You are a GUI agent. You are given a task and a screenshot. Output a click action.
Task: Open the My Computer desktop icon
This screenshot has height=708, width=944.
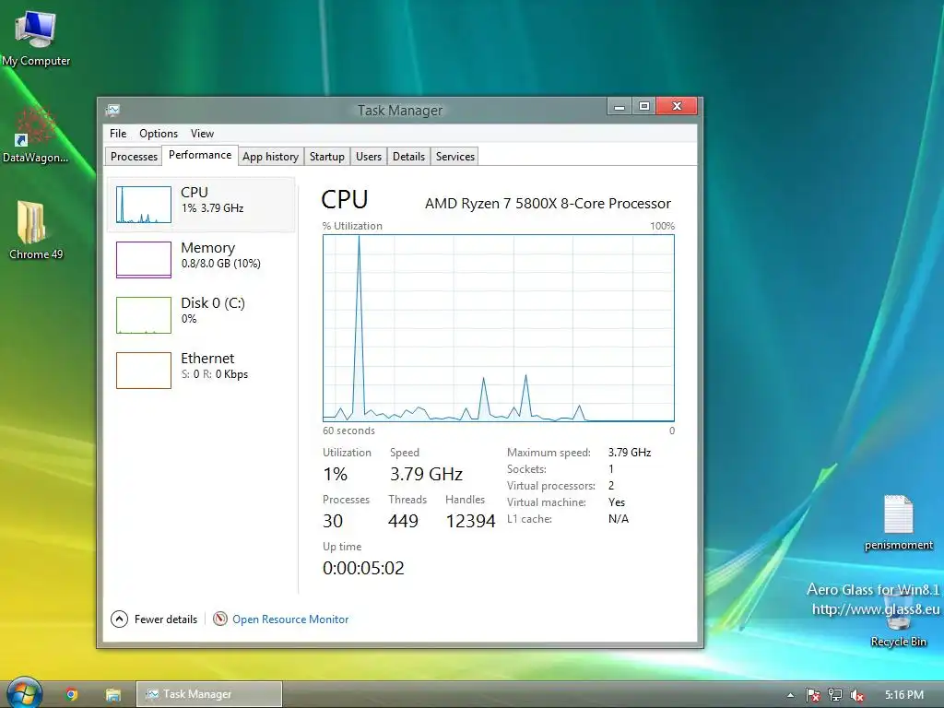coord(36,39)
